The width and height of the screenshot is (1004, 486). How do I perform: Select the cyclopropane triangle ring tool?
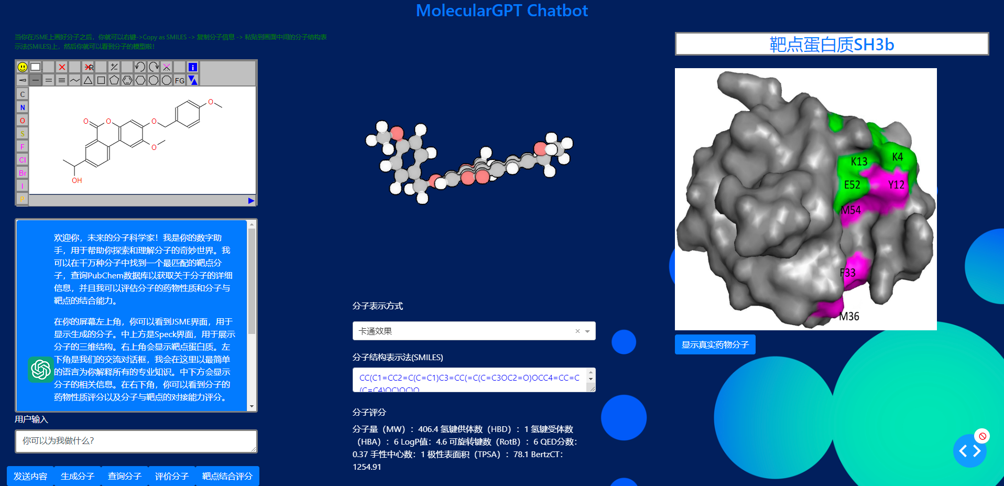pyautogui.click(x=88, y=80)
